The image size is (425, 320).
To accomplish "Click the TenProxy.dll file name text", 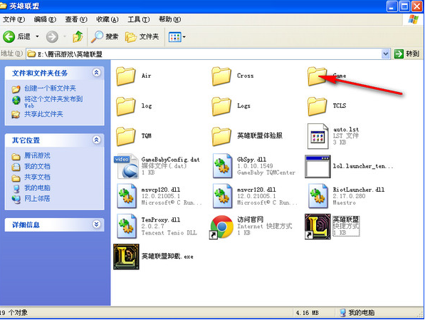I will tap(161, 220).
